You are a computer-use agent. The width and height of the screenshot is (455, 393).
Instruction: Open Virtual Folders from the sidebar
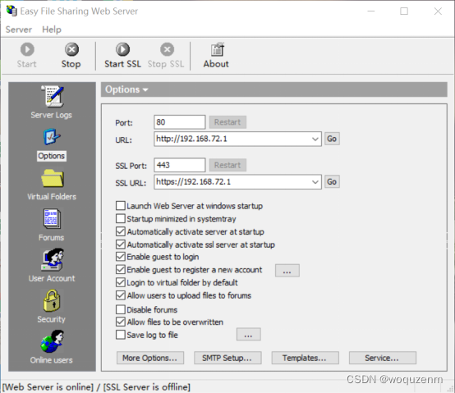[53, 178]
